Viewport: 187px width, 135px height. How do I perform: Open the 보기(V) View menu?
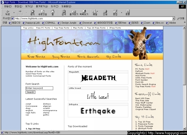point(29,6)
